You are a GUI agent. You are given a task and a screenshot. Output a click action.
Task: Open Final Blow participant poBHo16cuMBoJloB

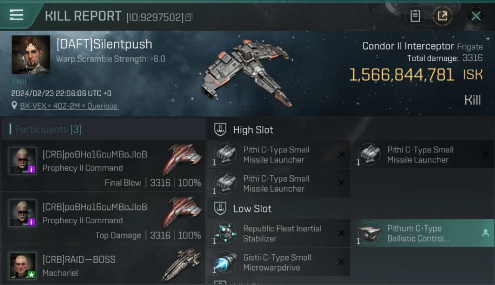click(x=103, y=166)
